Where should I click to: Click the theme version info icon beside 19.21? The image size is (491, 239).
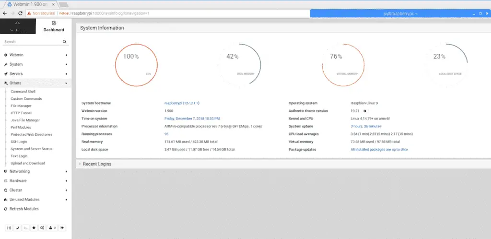tap(365, 111)
